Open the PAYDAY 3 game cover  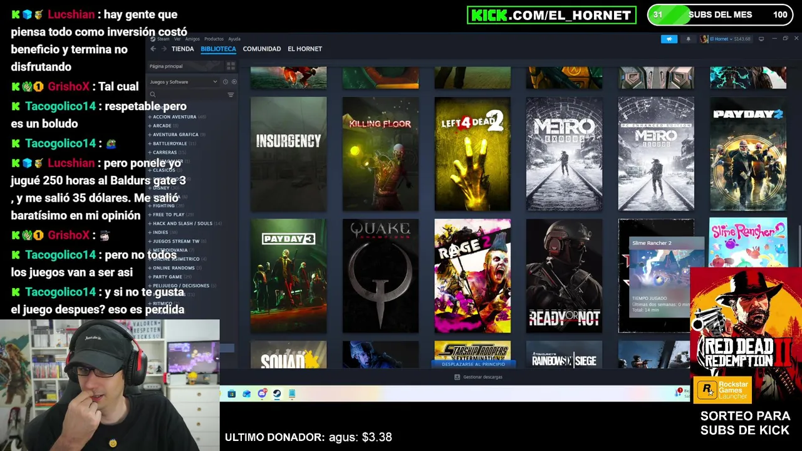(x=288, y=276)
